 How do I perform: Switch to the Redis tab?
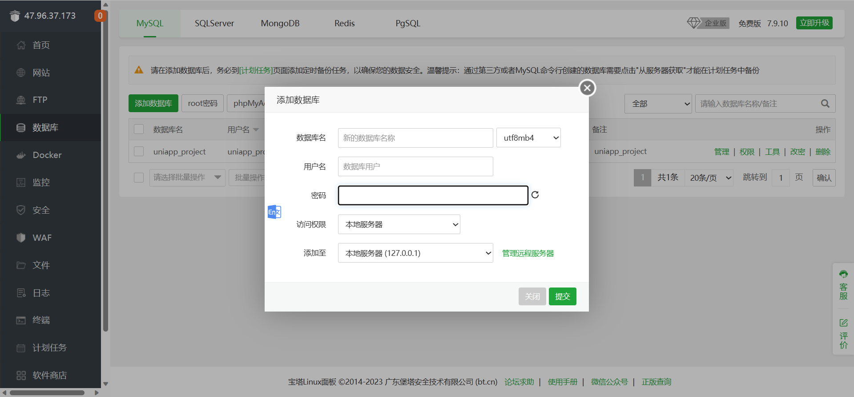[344, 23]
